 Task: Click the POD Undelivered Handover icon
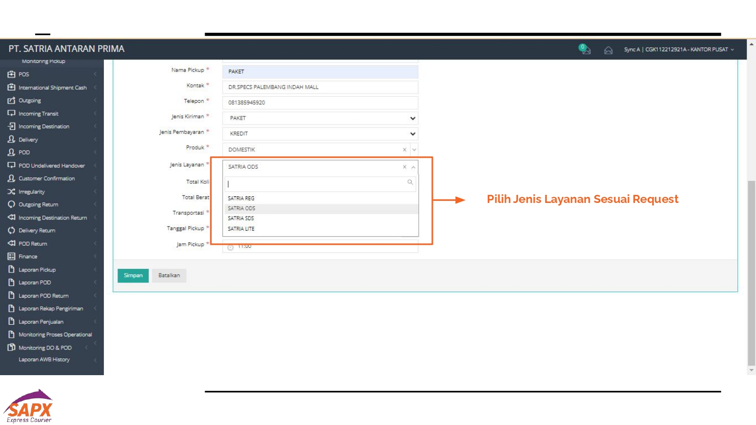coord(11,165)
